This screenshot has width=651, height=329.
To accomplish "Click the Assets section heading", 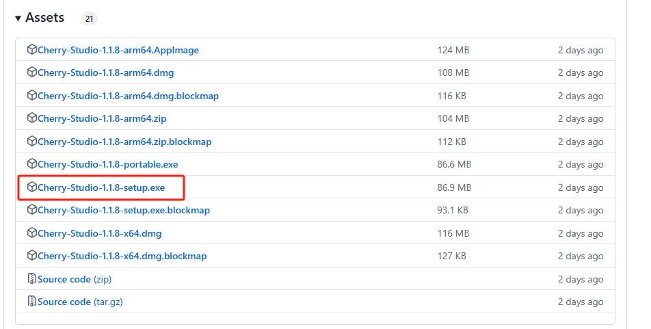I will point(44,18).
